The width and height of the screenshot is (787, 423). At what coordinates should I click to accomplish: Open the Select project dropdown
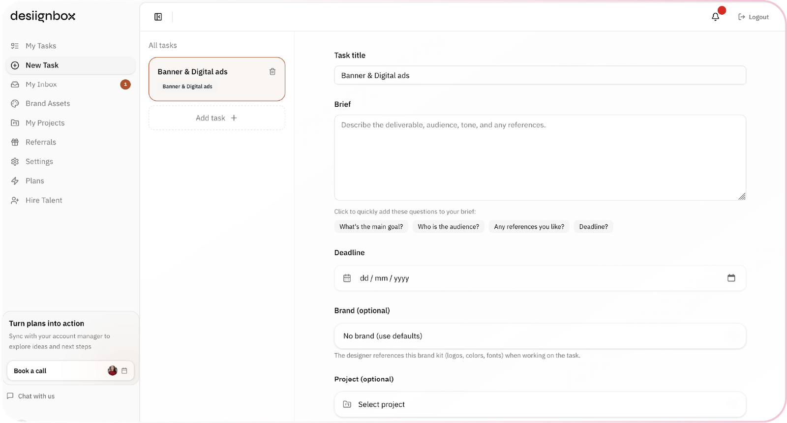(x=540, y=404)
